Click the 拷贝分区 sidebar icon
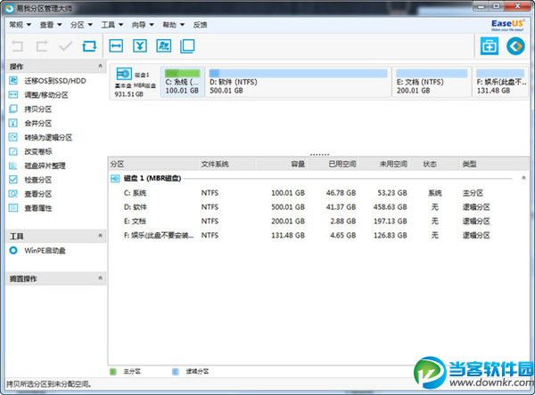The image size is (535, 395). pyautogui.click(x=13, y=109)
